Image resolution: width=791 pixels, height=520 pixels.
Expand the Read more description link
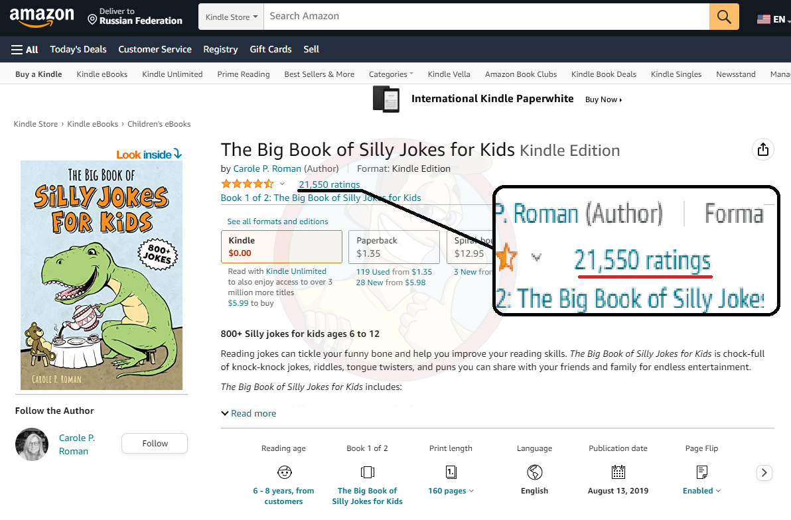(248, 413)
